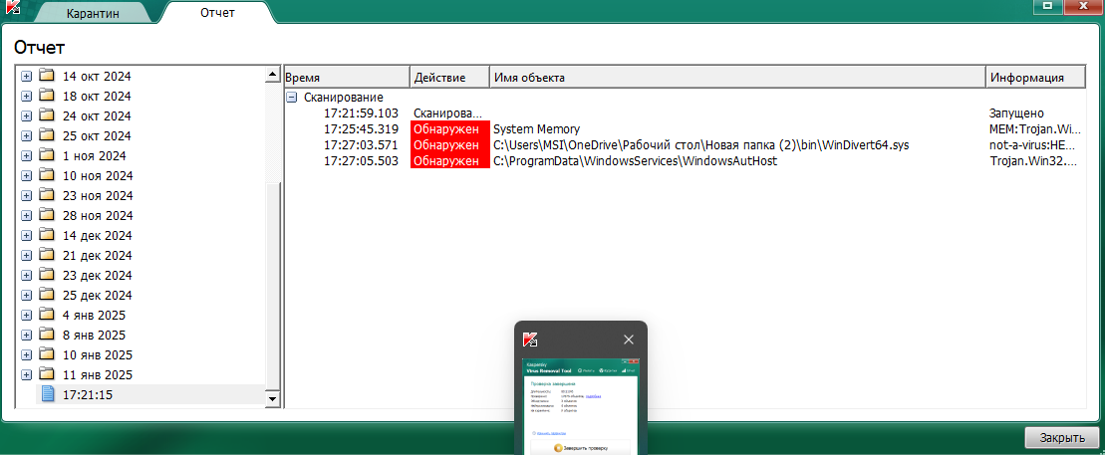The image size is (1105, 455).
Task: Click the 17:21:59.103 timestamp
Action: pos(362,113)
